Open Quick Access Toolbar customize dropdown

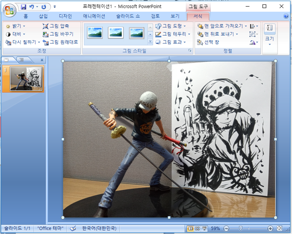pyautogui.click(x=54, y=7)
